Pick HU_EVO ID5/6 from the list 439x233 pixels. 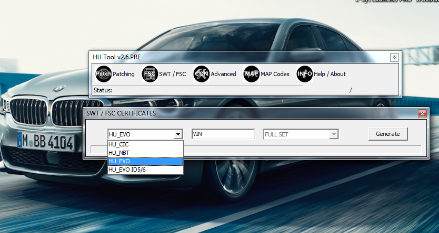click(145, 170)
